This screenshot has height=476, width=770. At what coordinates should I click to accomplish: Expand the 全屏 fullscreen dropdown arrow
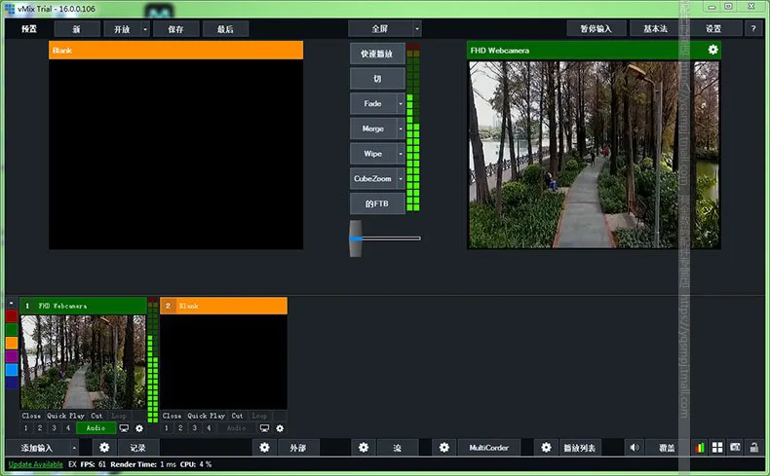(417, 29)
